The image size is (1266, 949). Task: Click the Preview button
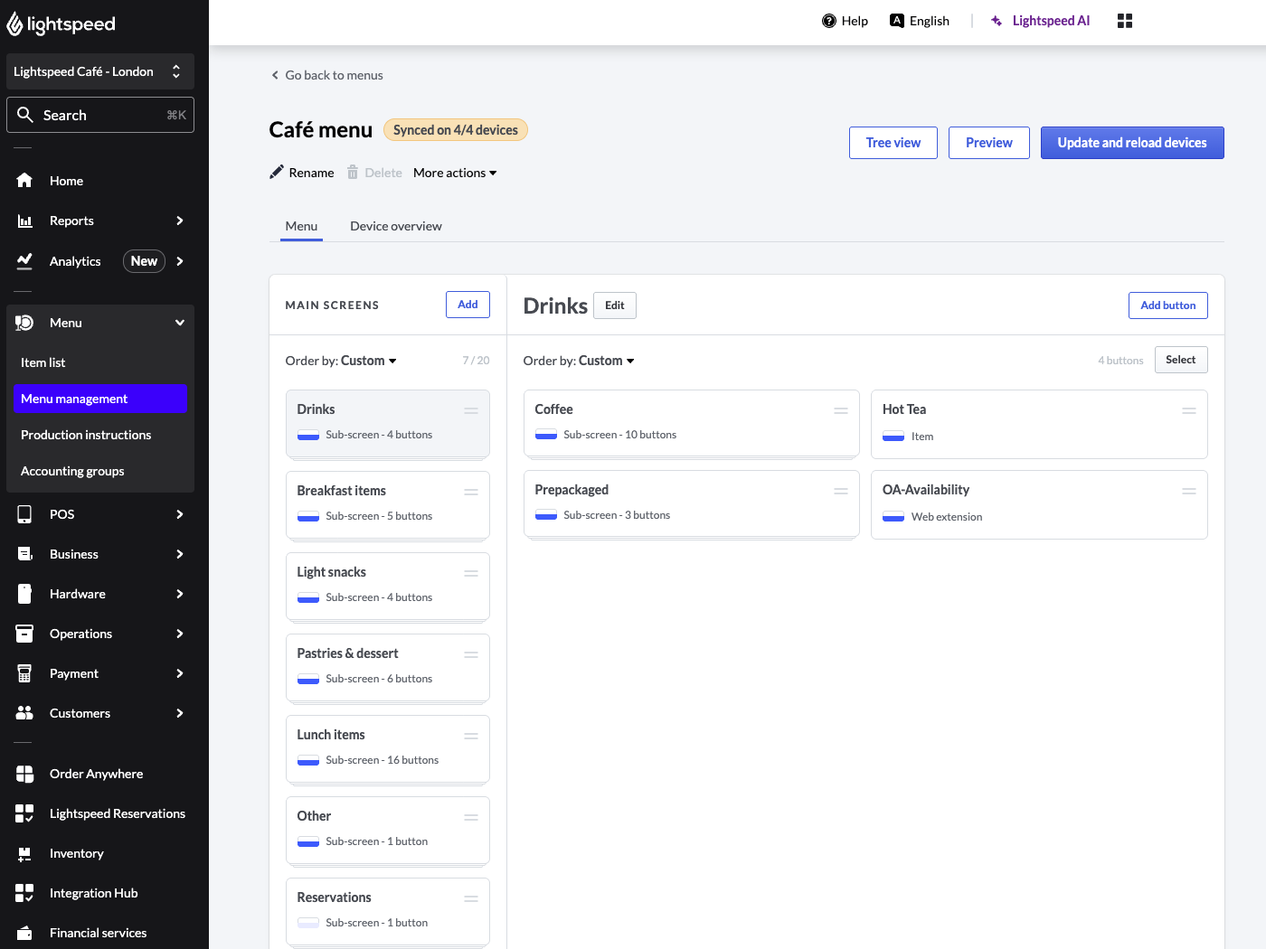(x=989, y=143)
